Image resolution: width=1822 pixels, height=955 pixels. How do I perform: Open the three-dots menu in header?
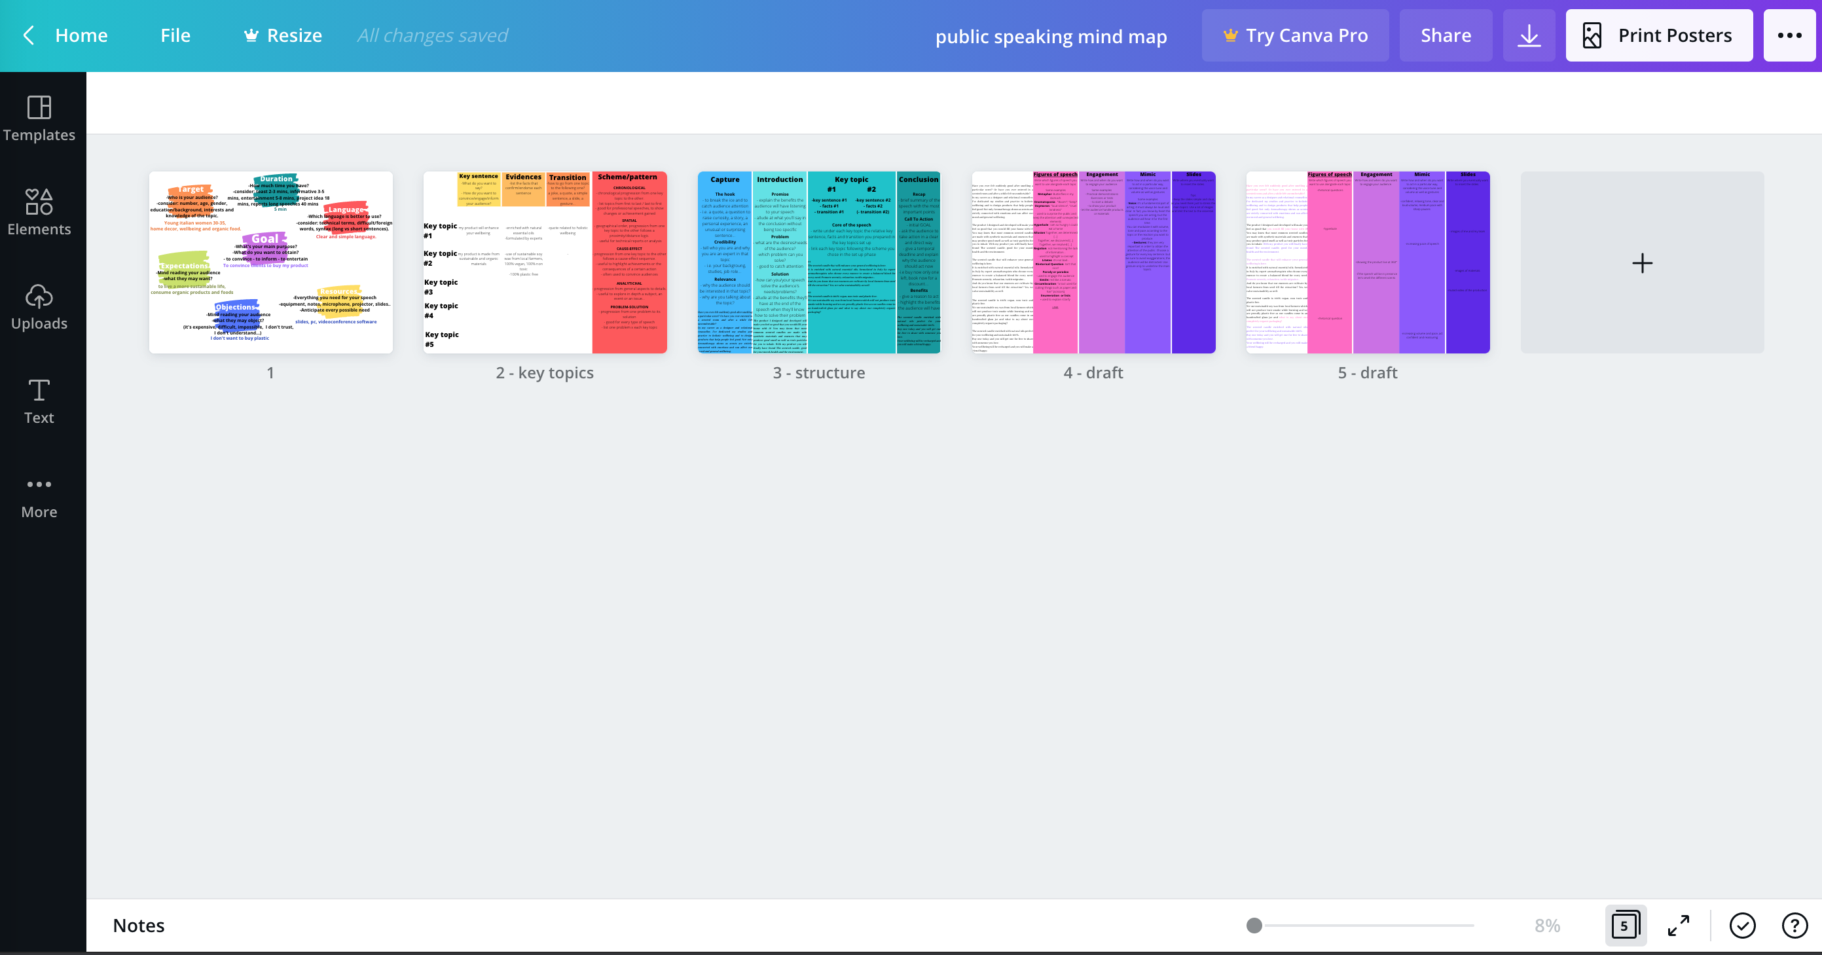pyautogui.click(x=1789, y=35)
